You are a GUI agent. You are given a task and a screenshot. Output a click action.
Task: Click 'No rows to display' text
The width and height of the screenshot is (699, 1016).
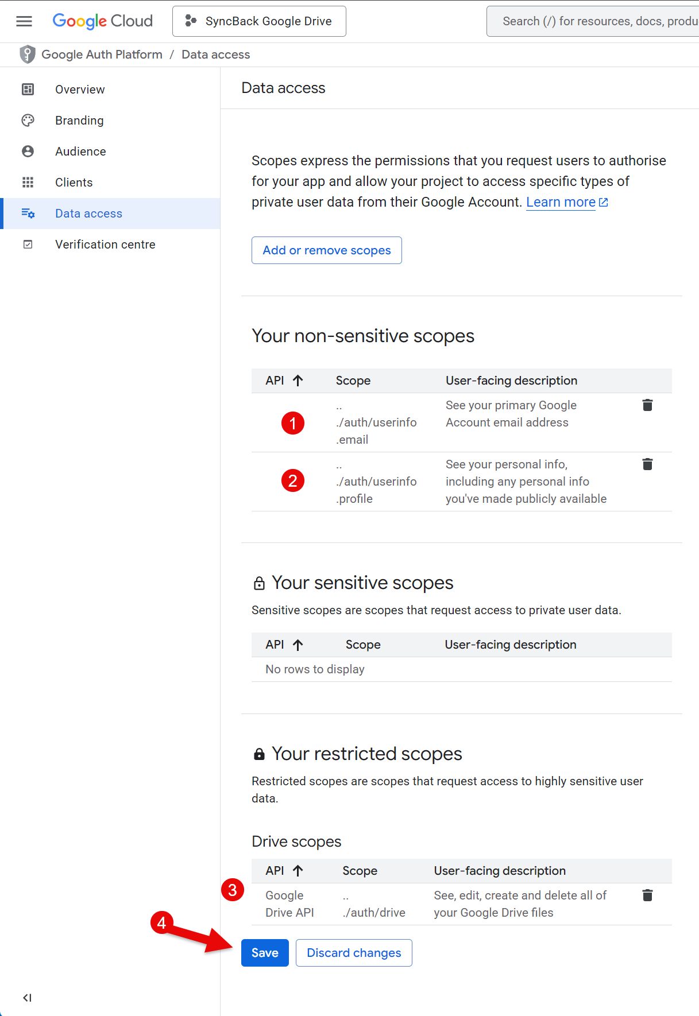coord(315,669)
